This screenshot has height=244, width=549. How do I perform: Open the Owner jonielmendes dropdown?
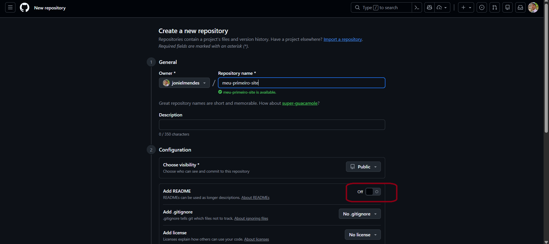[184, 83]
